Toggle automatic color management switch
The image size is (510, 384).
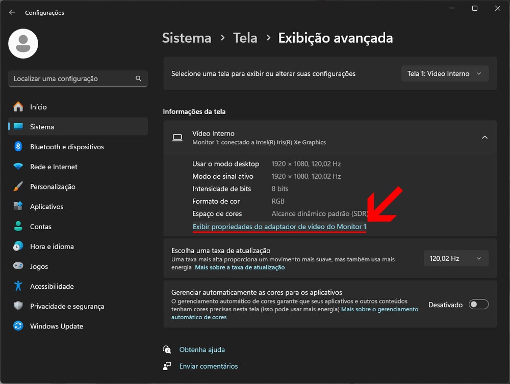(479, 305)
